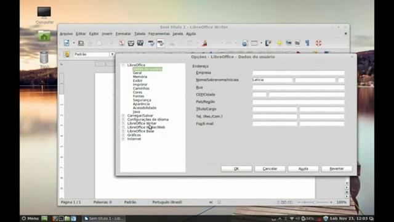Select Segurança in the options tree
The width and height of the screenshot is (394, 222).
pyautogui.click(x=142, y=100)
